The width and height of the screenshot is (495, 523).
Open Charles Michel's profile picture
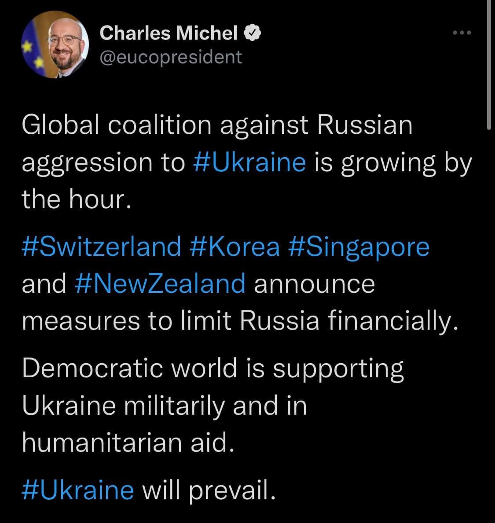pyautogui.click(x=55, y=45)
